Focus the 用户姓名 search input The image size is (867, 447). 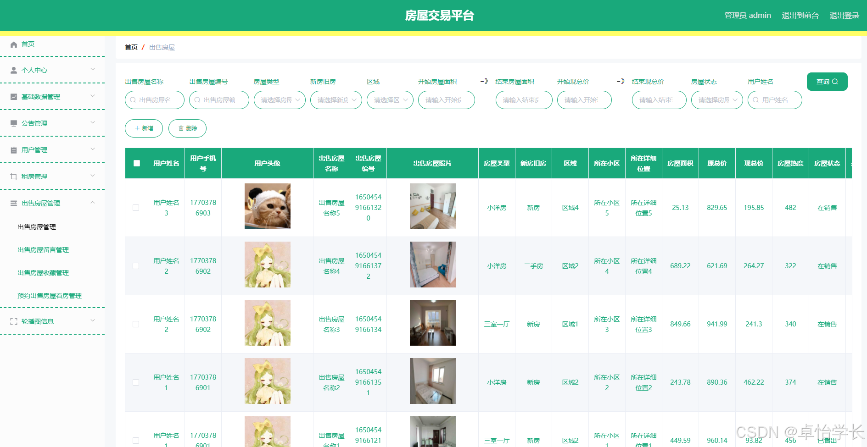click(775, 100)
